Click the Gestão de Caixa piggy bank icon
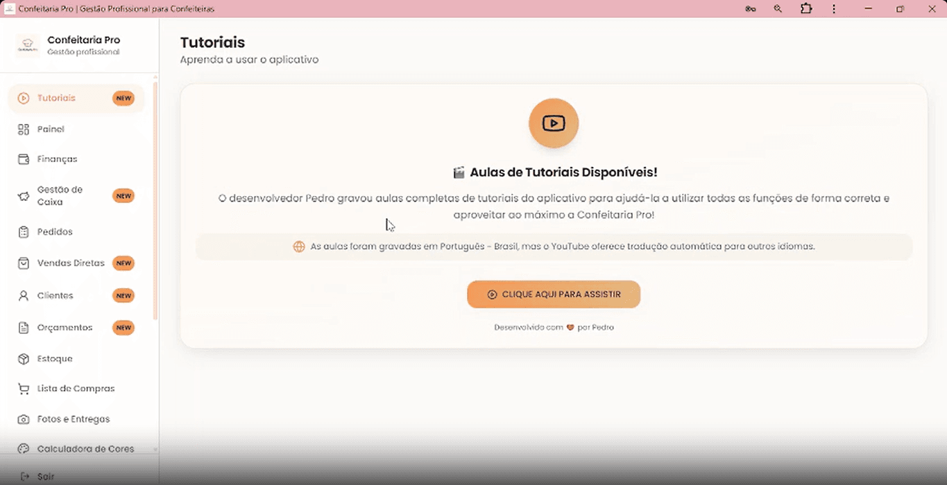 pyautogui.click(x=24, y=196)
